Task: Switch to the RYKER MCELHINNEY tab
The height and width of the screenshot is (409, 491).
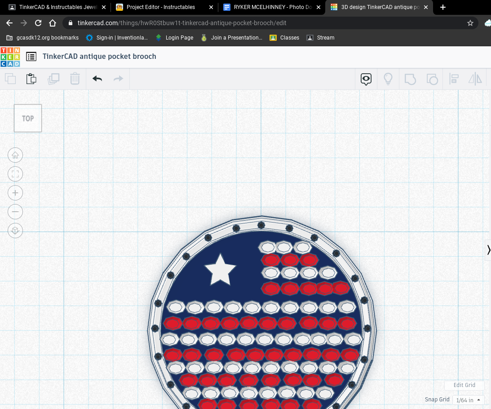Action: 270,7
